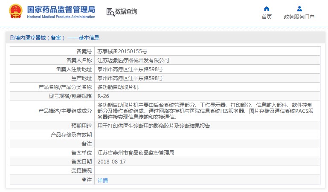Click the document icon before 境内医疗器械
The width and height of the screenshot is (328, 192).
(x=12, y=38)
